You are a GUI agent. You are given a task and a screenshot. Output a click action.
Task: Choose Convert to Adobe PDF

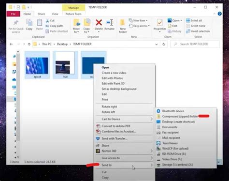click(x=116, y=126)
